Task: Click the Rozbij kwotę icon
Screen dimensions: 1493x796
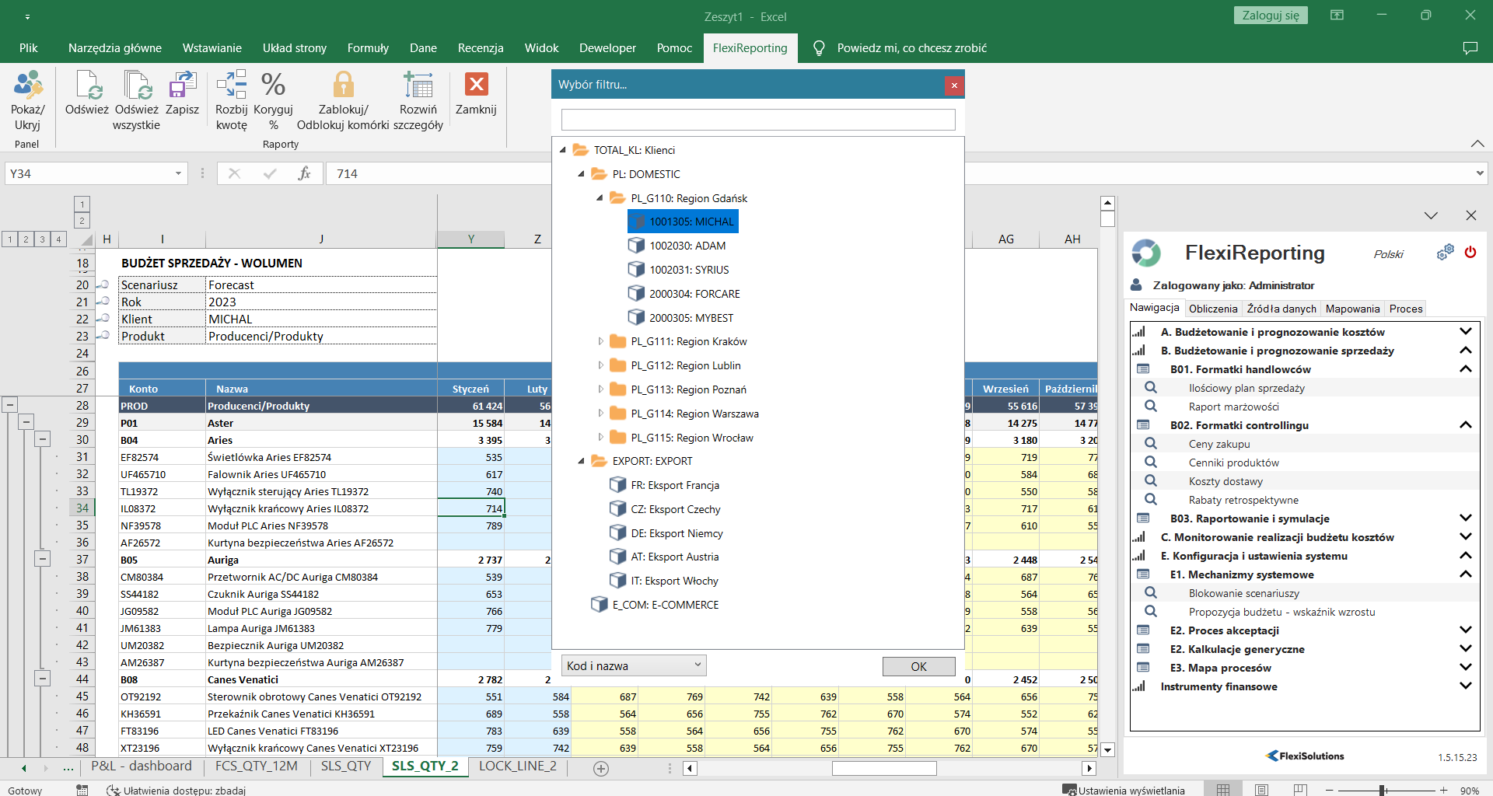Action: [231, 86]
